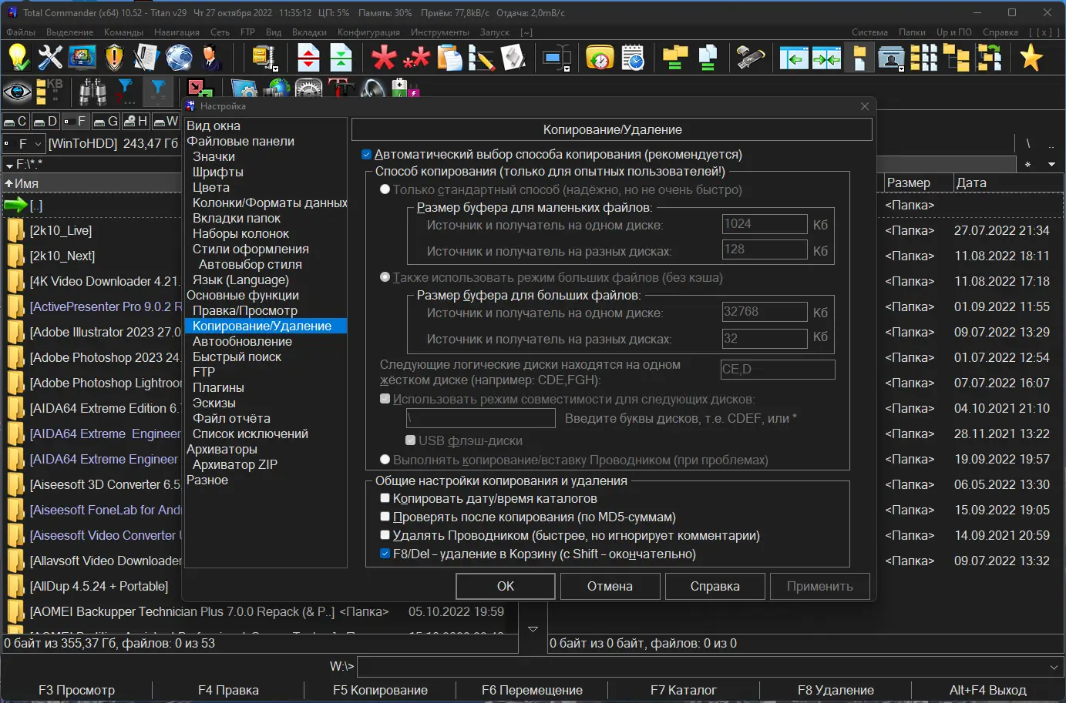Enable verify after copying by MD5 checkbox
This screenshot has height=703, width=1066.
coord(385,517)
